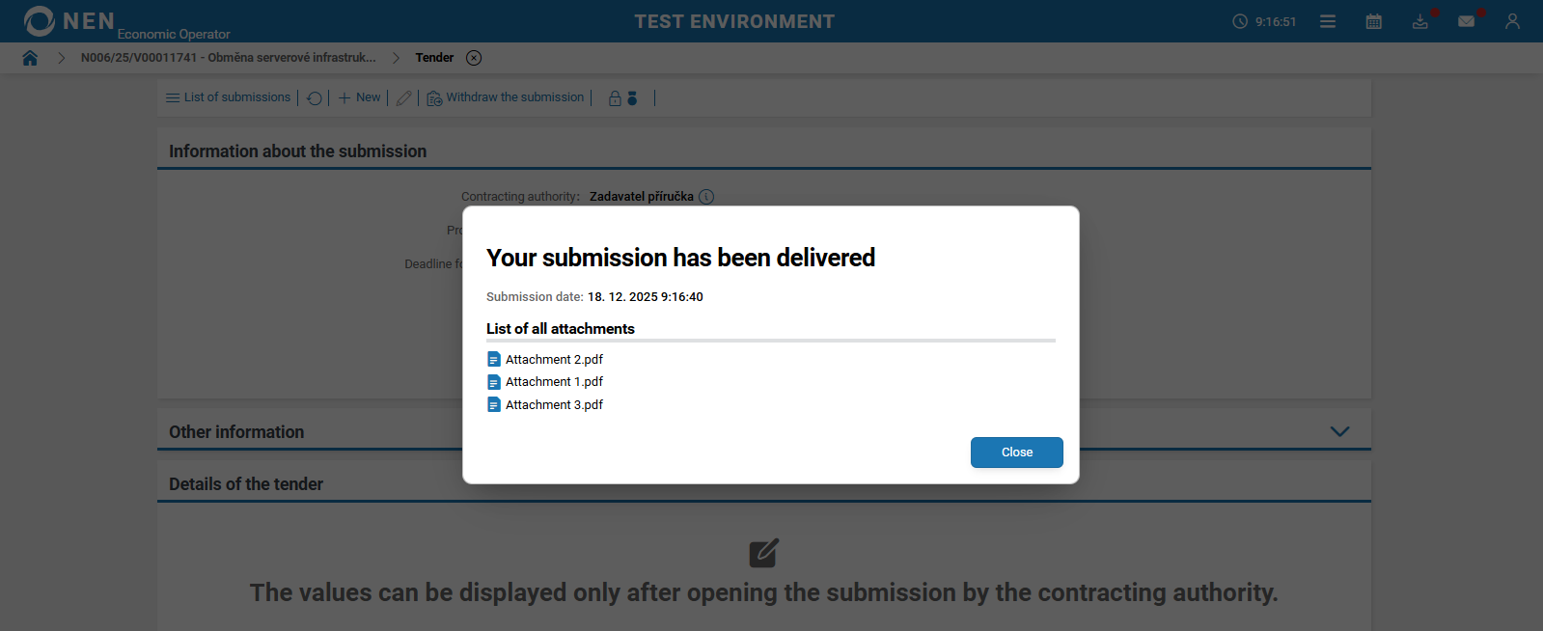Screen dimensions: 1543x631
Task: Open List of submissions
Action: (229, 97)
